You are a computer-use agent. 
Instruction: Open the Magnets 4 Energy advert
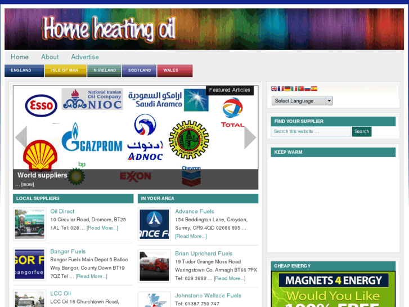click(x=333, y=289)
